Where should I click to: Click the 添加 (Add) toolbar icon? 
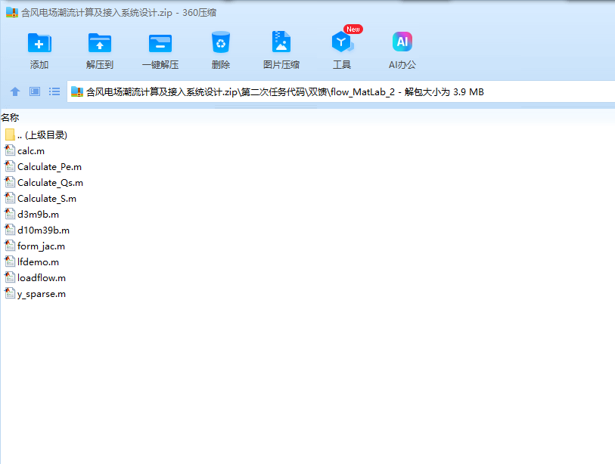(39, 42)
